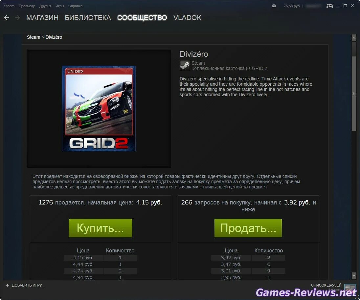Select the 2,95 руб. buy order row
Screen dimensions: 360x300
tap(248, 277)
